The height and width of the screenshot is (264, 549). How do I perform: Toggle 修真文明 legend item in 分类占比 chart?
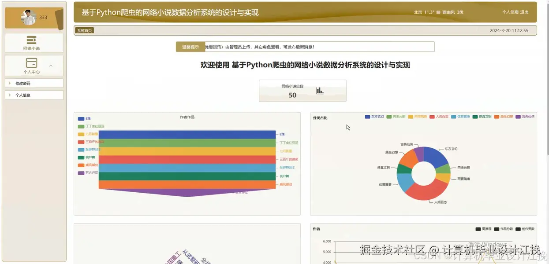[482, 117]
